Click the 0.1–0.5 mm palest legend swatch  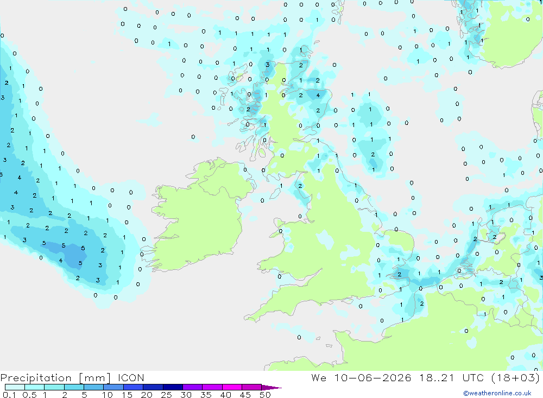(x=15, y=387)
